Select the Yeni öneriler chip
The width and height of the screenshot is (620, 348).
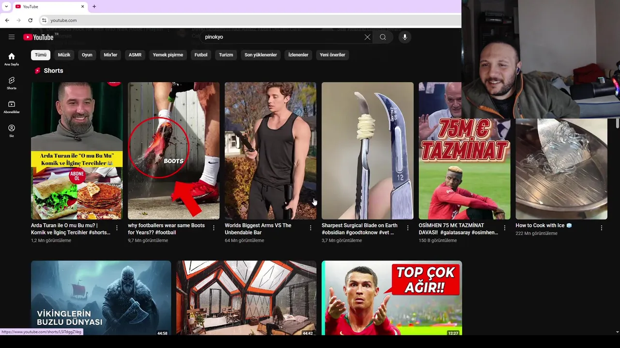coord(332,55)
